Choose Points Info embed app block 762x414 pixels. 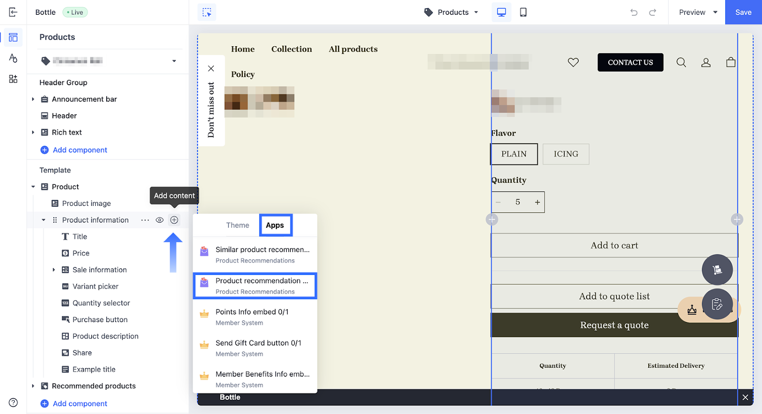[255, 317]
